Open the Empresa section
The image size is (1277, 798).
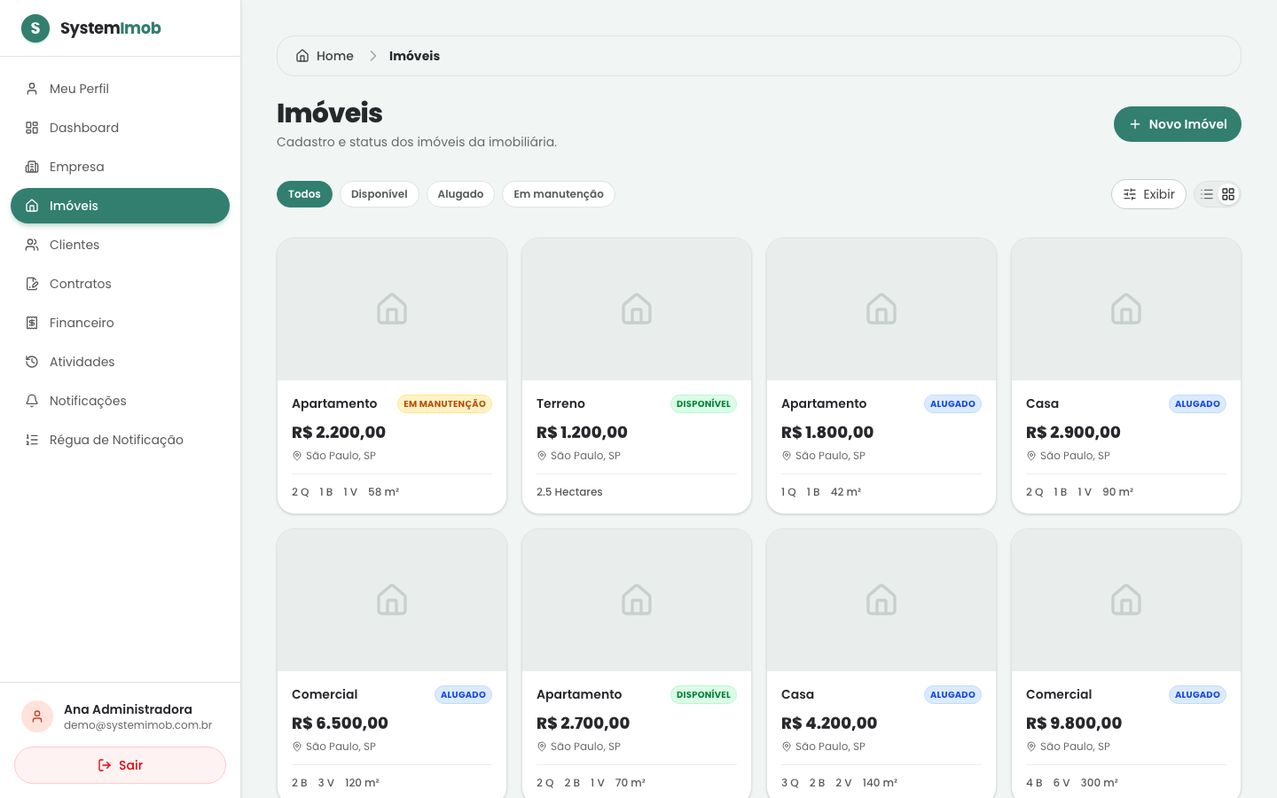pos(120,167)
